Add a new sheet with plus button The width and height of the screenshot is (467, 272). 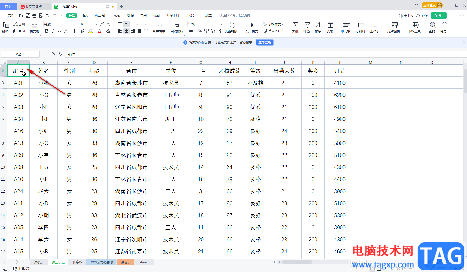point(157,262)
